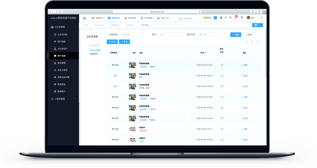This screenshot has height=168, width=317.
Task: Open the 系统管理 top menu
Action: (130, 18)
